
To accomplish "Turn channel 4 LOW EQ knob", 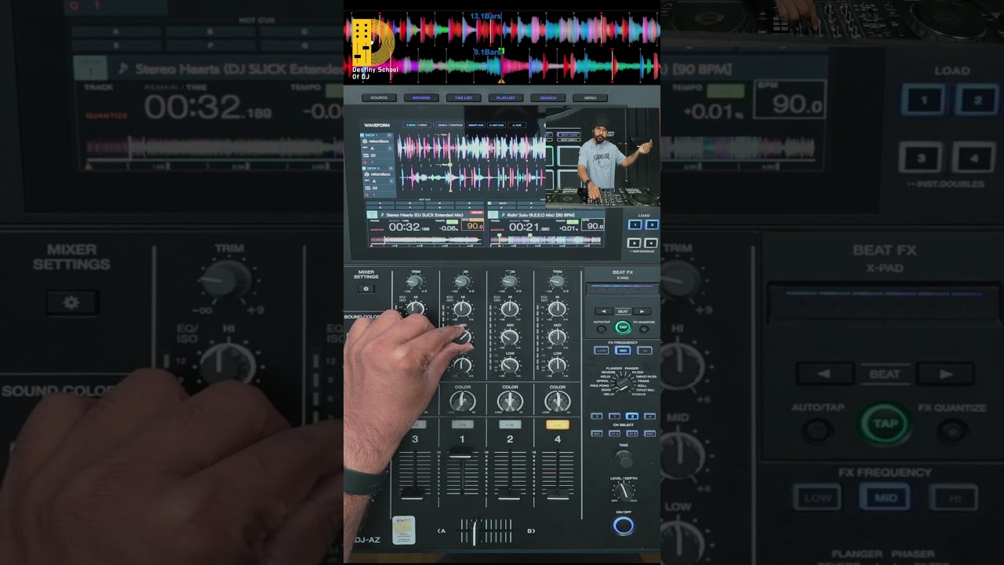I will coord(557,365).
